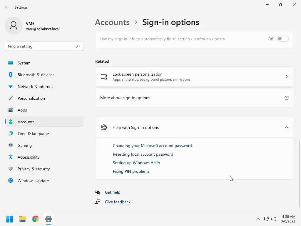Show hidden system tray icons

click(258, 219)
